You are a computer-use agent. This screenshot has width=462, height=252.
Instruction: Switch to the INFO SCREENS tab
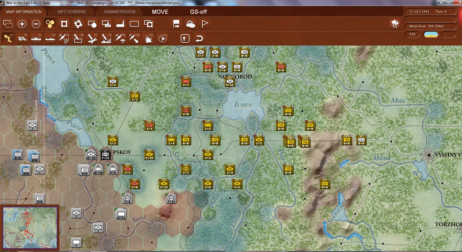click(x=72, y=12)
